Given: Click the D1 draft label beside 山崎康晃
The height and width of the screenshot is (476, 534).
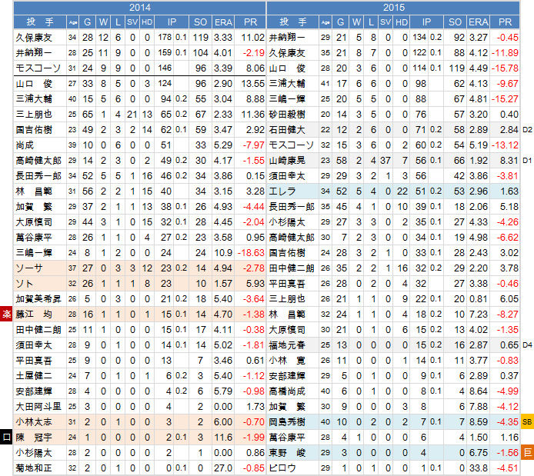Looking at the screenshot, I should 527,160.
